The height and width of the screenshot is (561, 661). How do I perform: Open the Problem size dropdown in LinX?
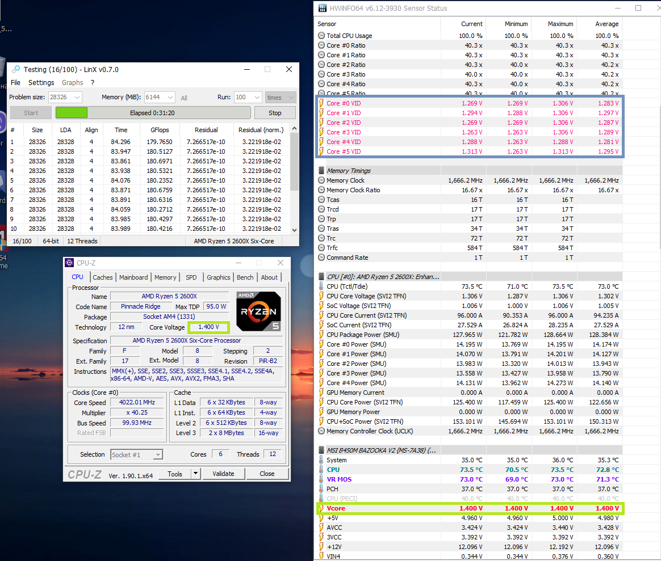tap(77, 98)
